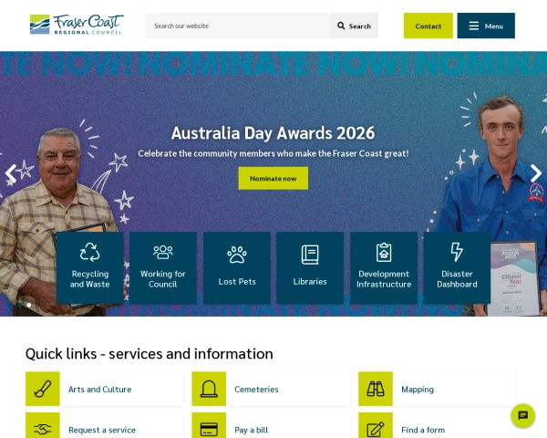Follow the Find a form link
This screenshot has height=438, width=547.
click(423, 429)
